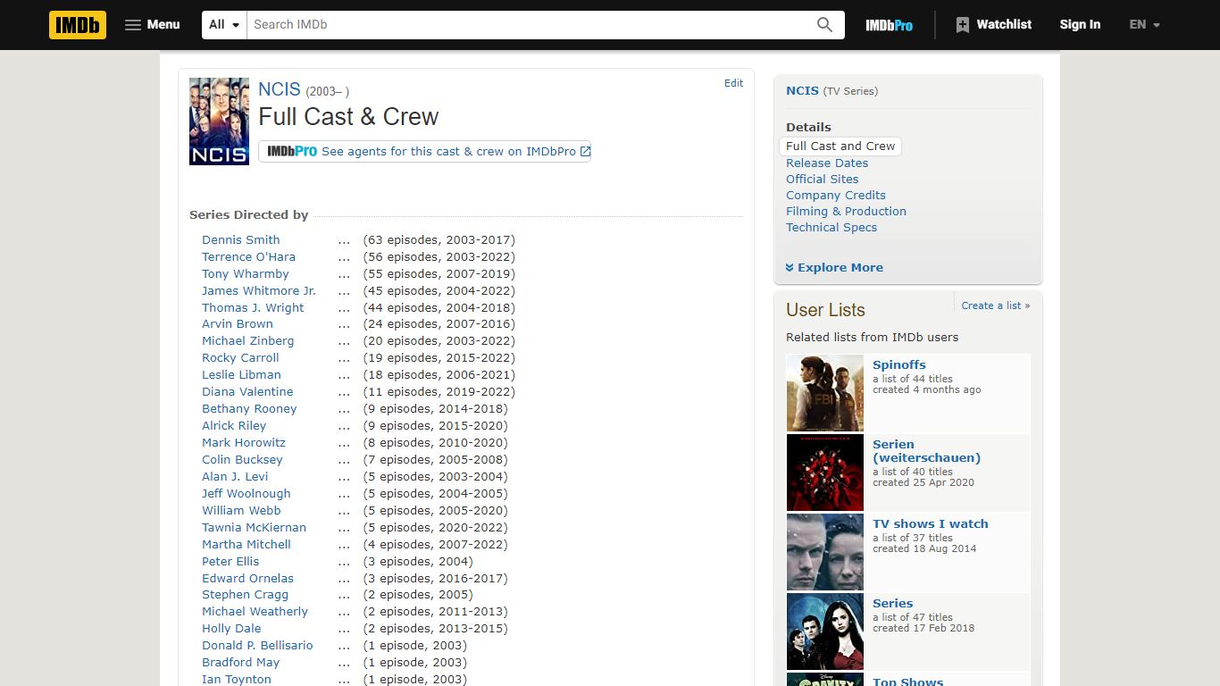Open IMDbPro in the top bar
The height and width of the screenshot is (686, 1220).
click(889, 25)
